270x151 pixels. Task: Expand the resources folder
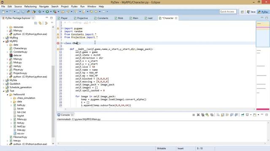coord(8,27)
